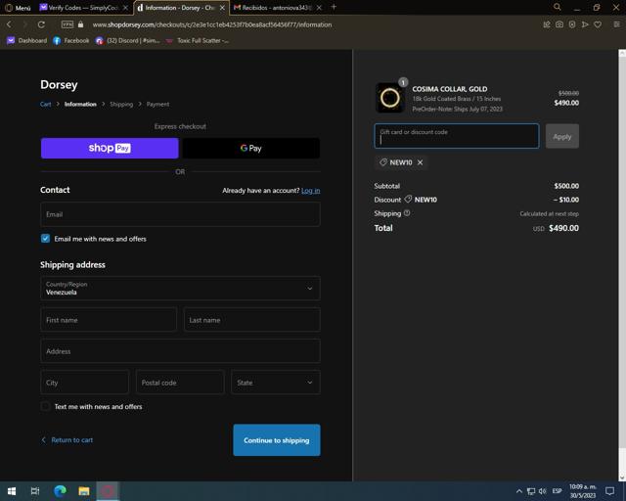Click the gift card or discount code field
626x501 pixels.
coord(457,136)
